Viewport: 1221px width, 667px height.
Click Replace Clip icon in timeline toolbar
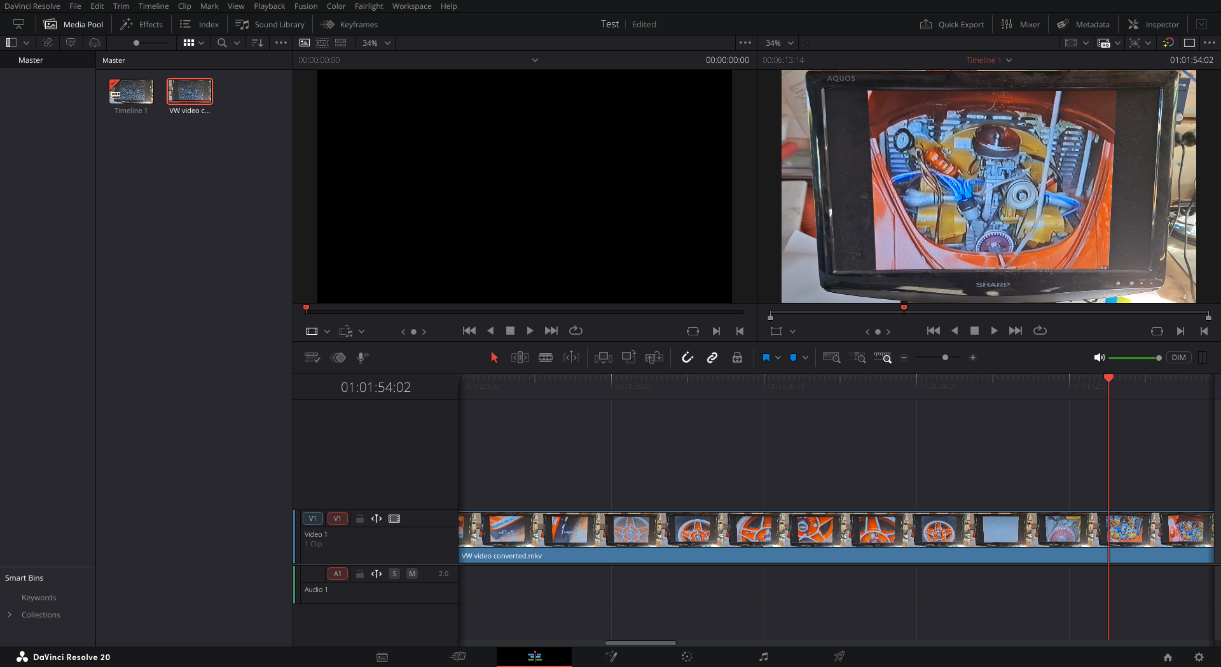pyautogui.click(x=654, y=358)
